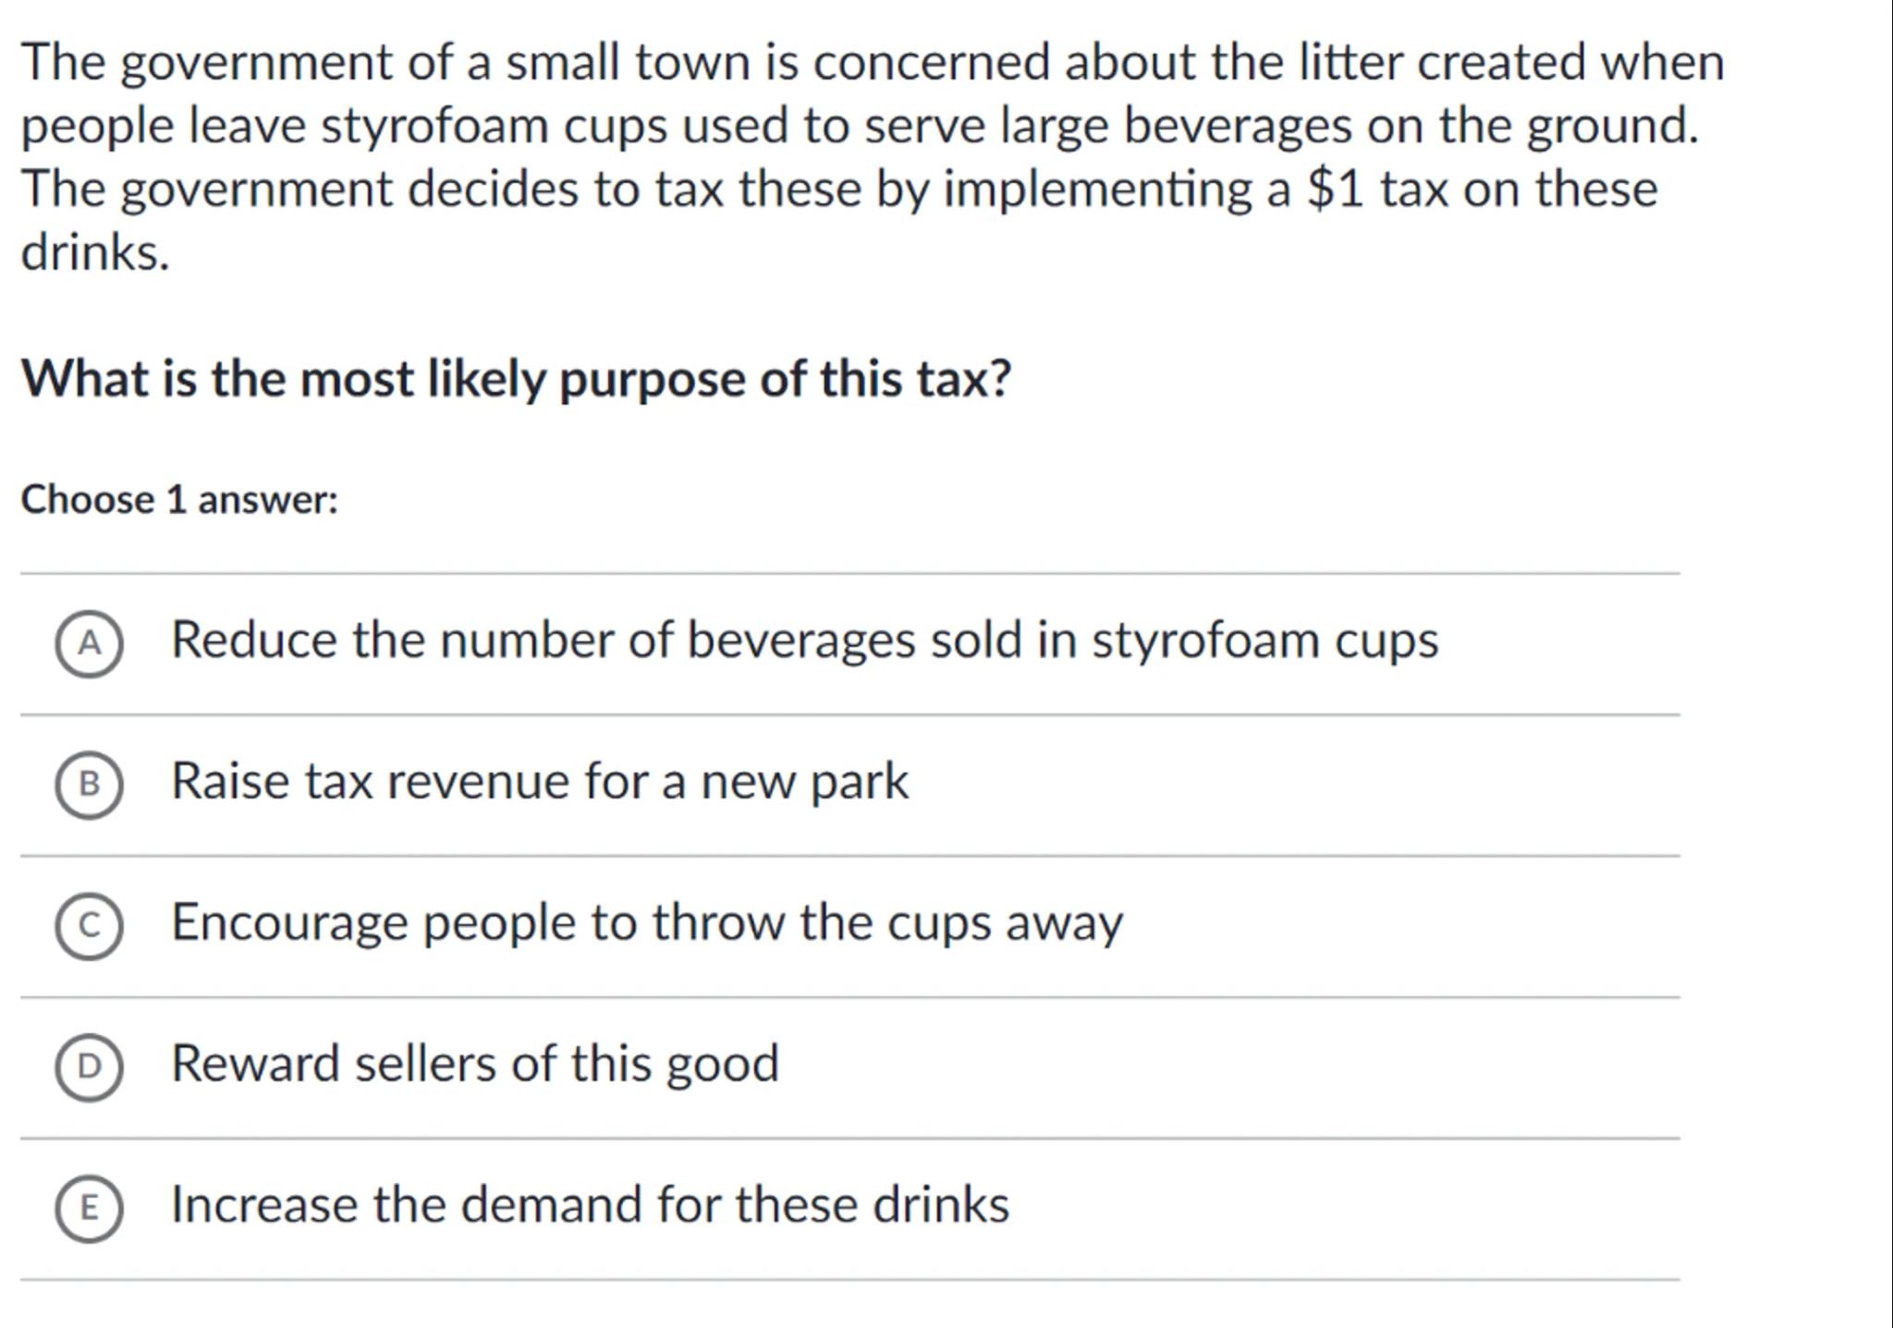Click the "$1" amount in the passage
The width and height of the screenshot is (1893, 1328).
point(1336,189)
